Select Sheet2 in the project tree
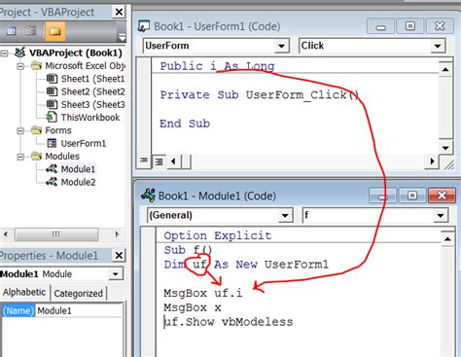 92,91
